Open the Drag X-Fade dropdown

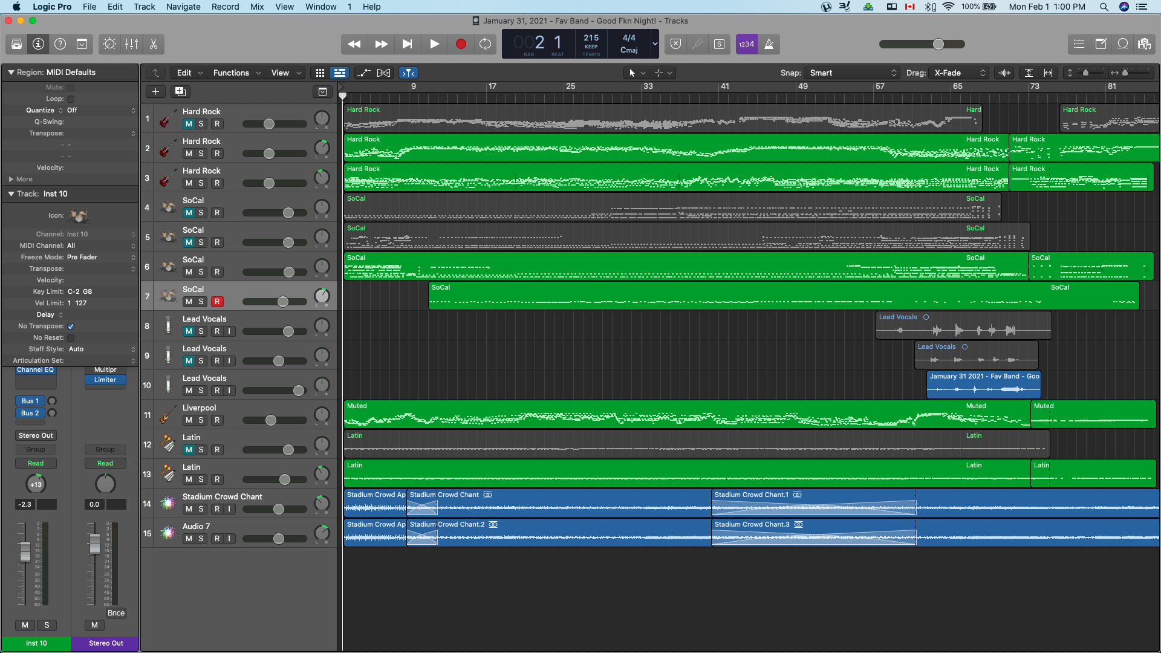pos(960,73)
